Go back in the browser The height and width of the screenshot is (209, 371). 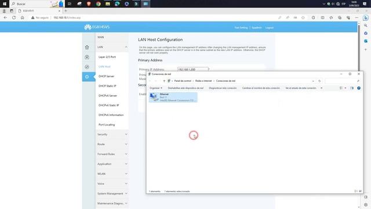click(x=5, y=17)
